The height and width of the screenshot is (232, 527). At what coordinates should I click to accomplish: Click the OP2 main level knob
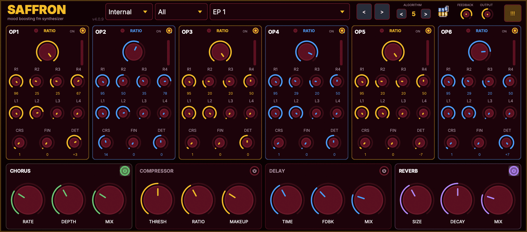(134, 52)
